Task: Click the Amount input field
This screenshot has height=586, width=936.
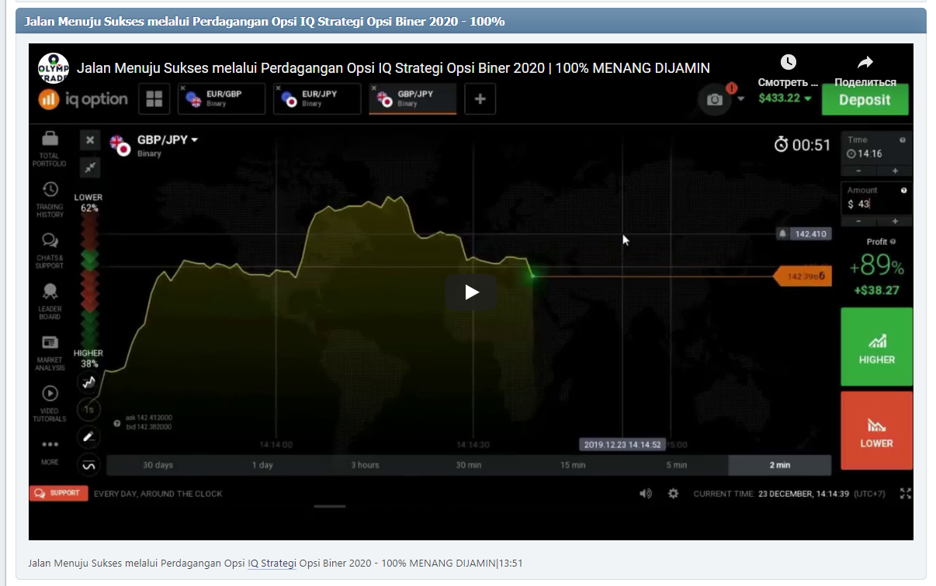Action: pyautogui.click(x=875, y=204)
